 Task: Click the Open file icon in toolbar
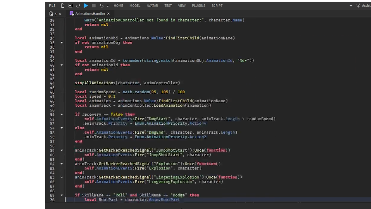tap(70, 5)
